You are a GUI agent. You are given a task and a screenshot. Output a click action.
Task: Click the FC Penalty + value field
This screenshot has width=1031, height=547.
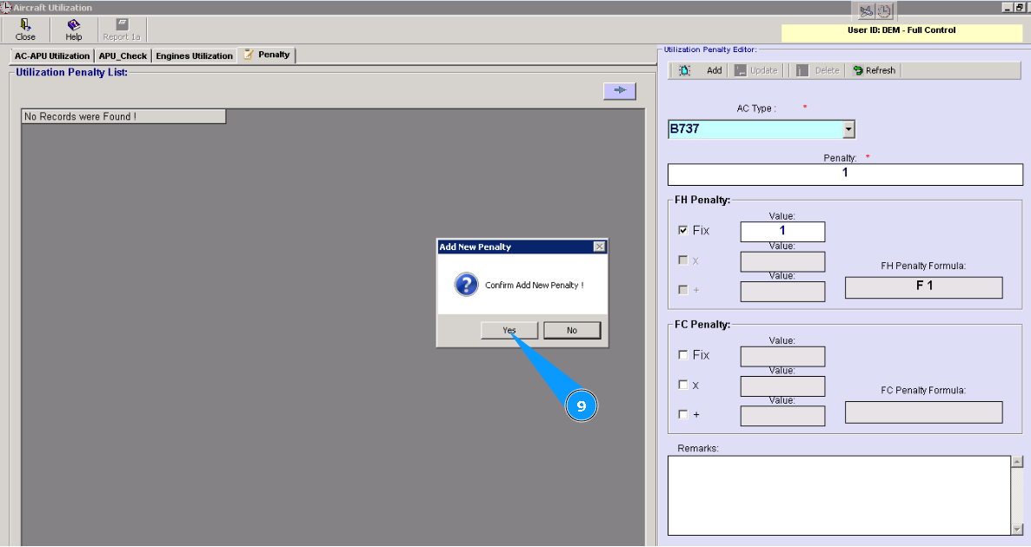point(782,416)
